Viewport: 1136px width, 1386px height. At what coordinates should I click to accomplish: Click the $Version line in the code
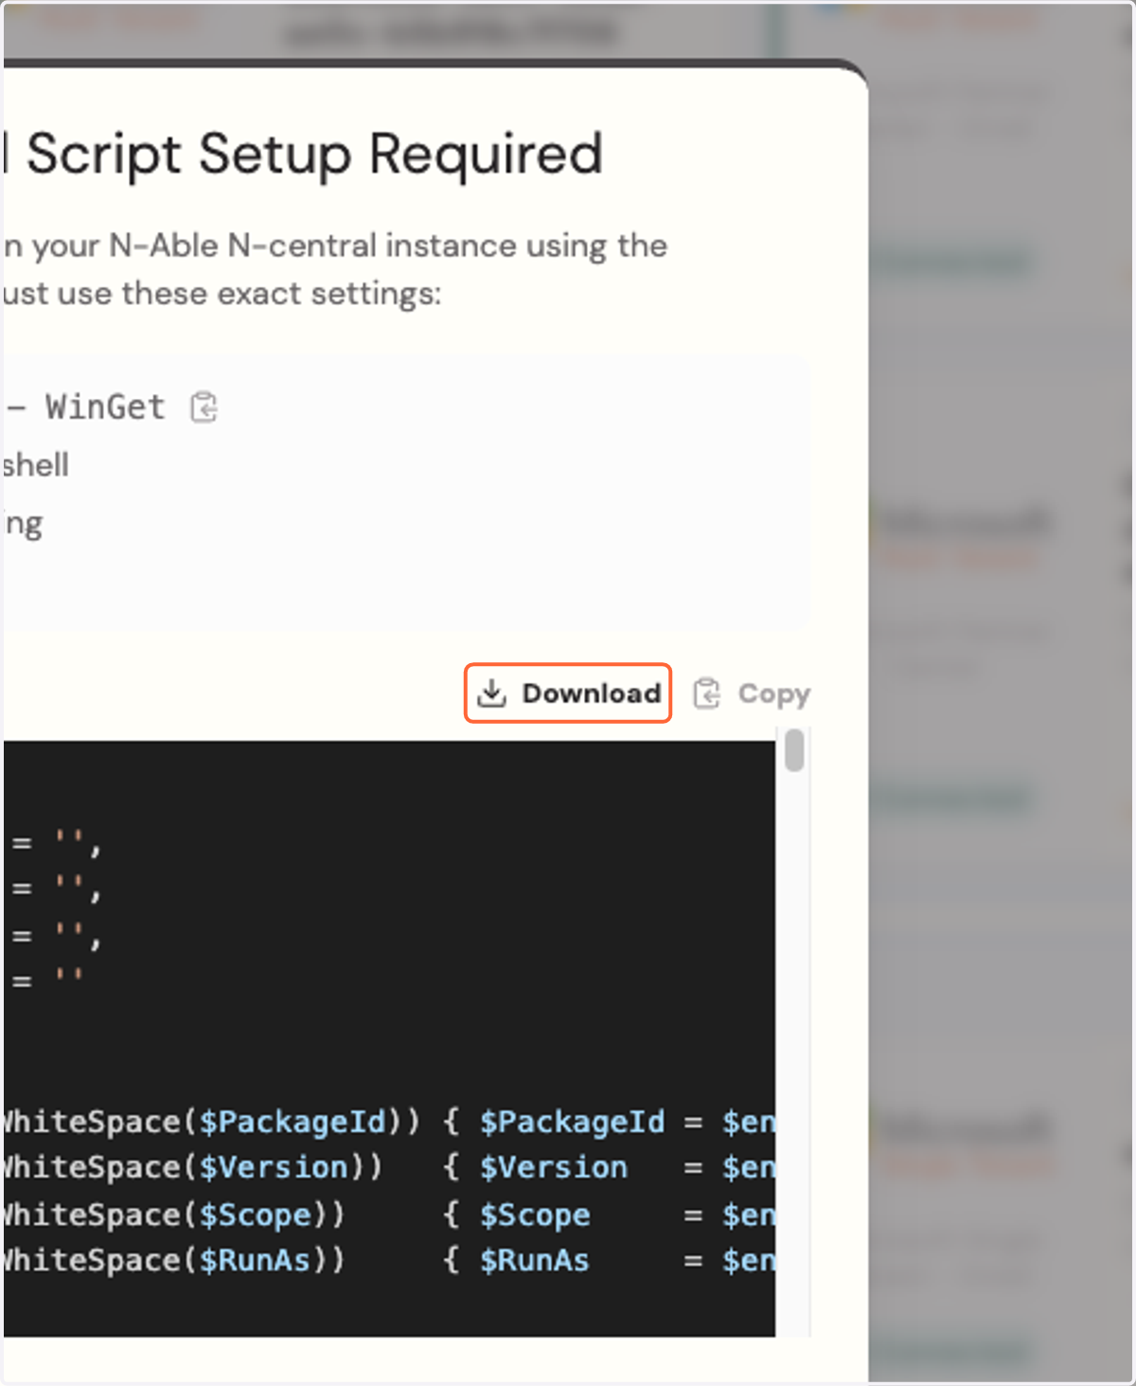pos(388,1167)
